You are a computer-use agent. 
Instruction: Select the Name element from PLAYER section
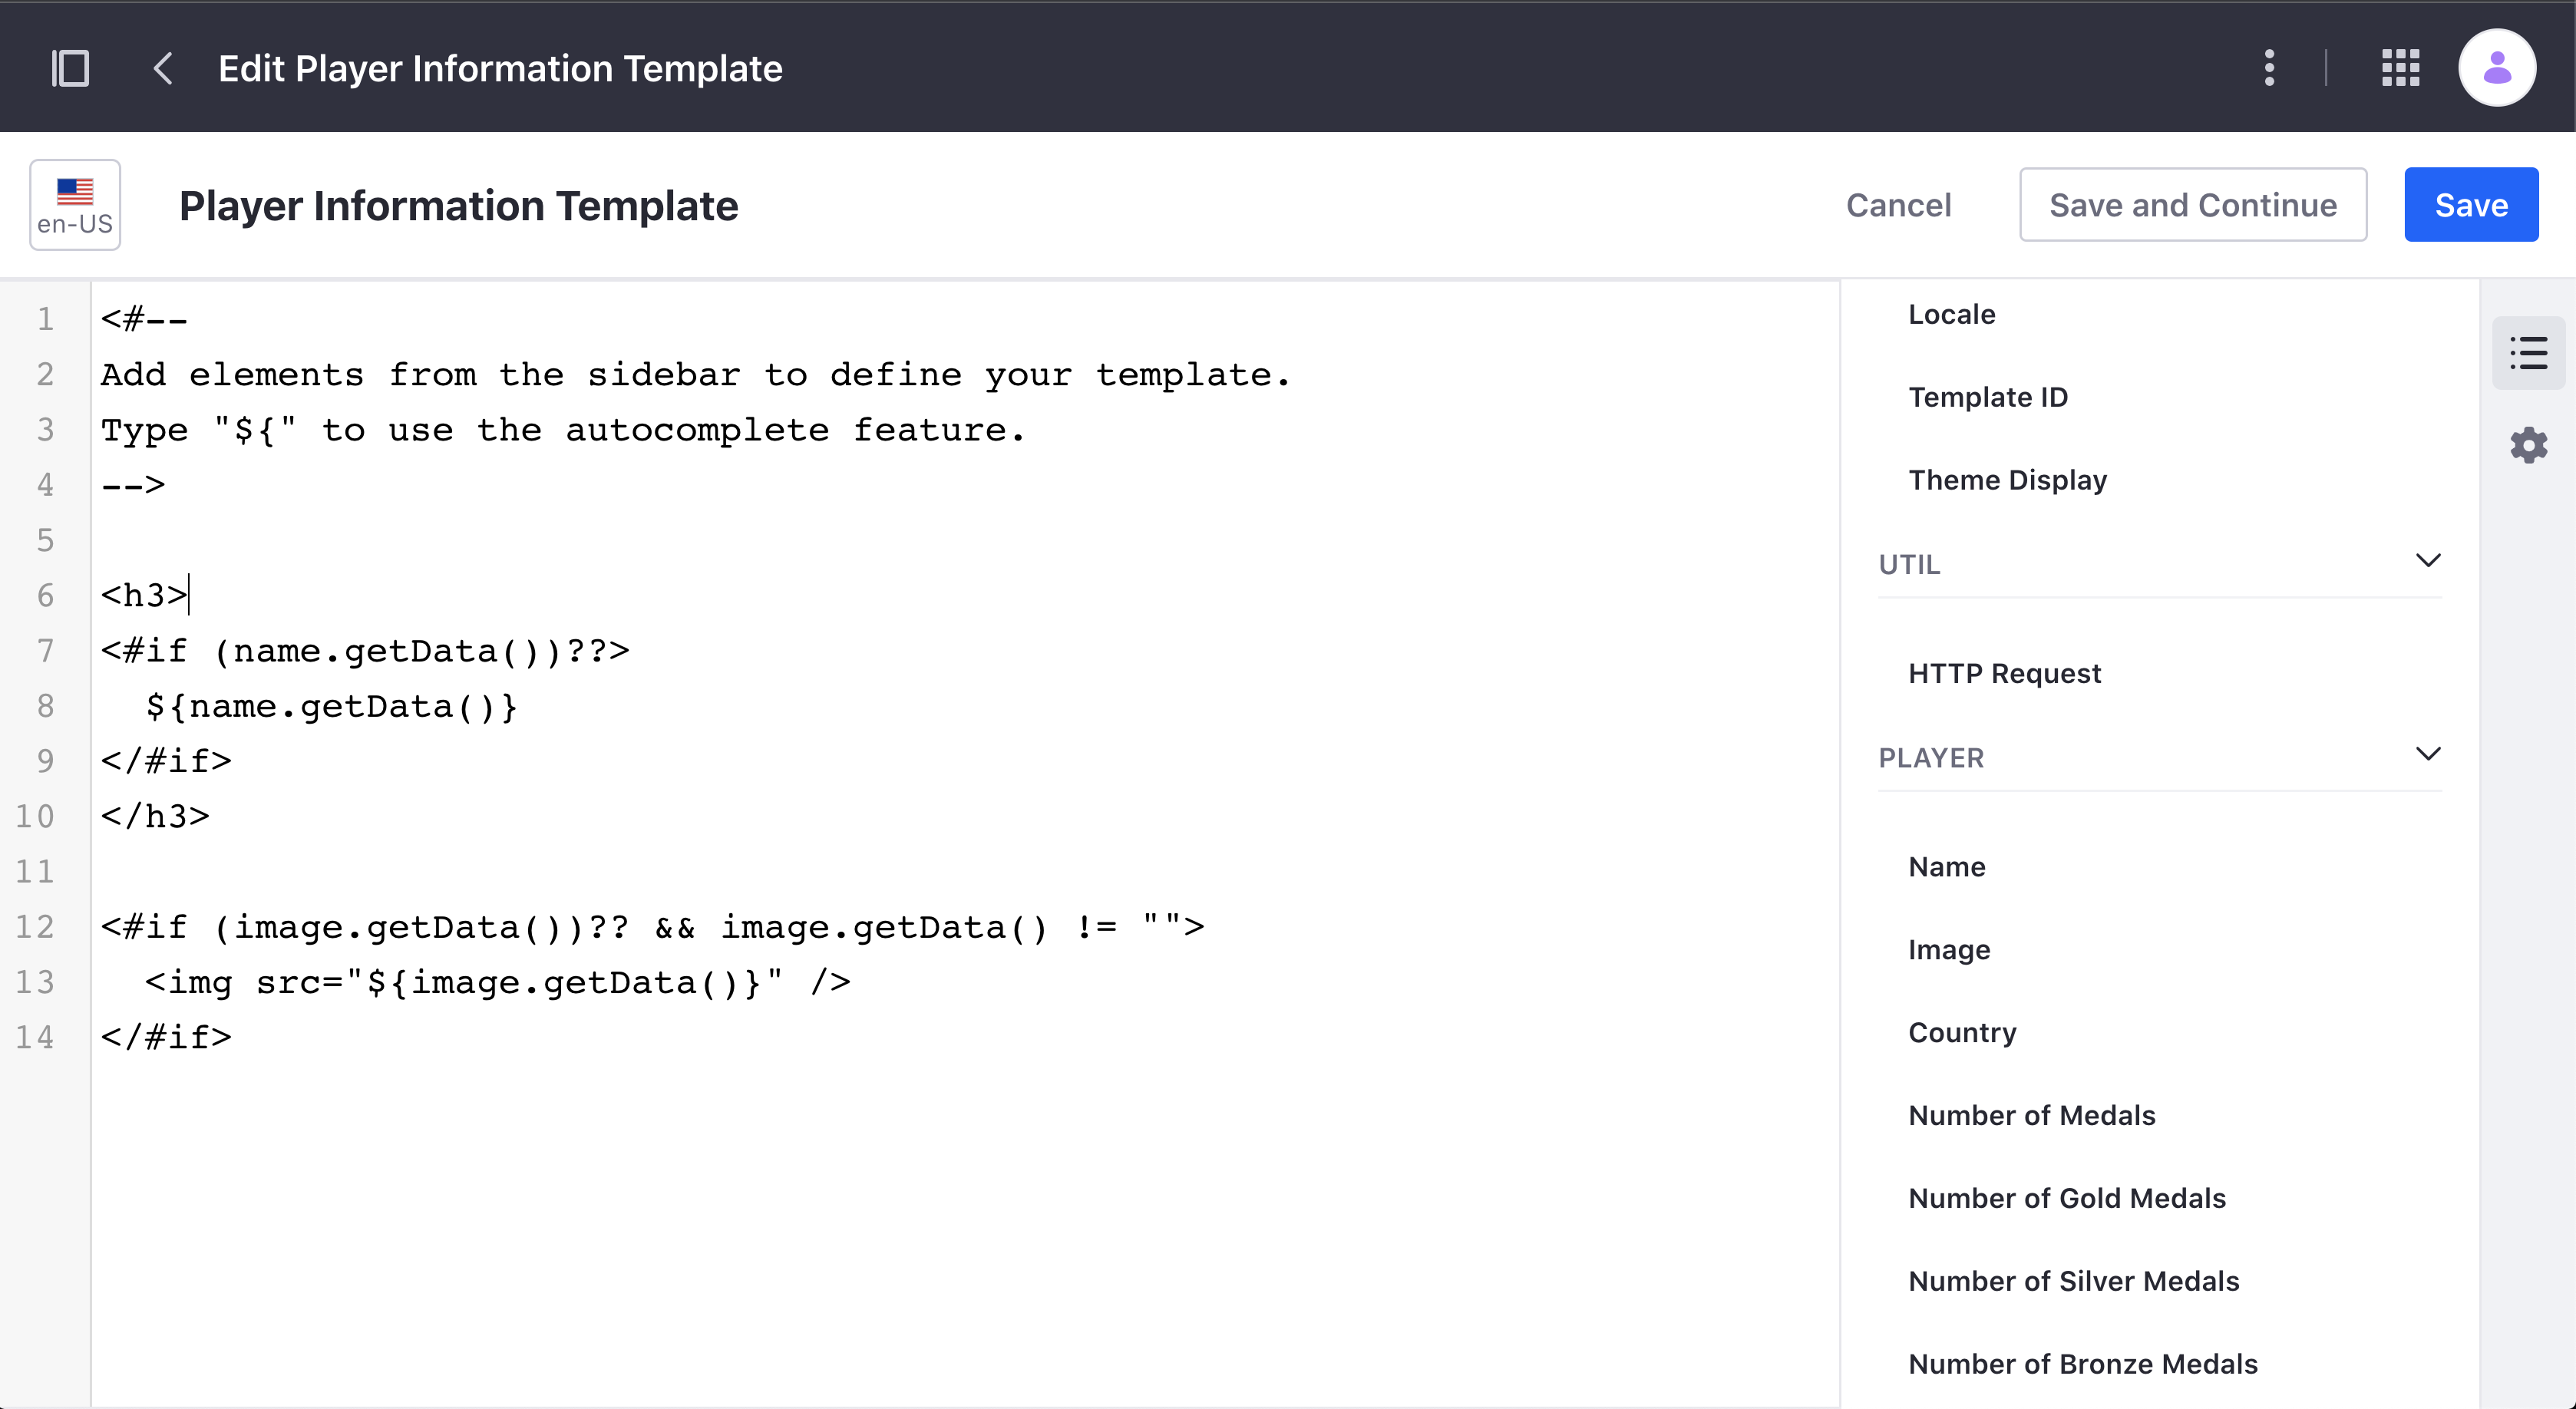point(1947,866)
